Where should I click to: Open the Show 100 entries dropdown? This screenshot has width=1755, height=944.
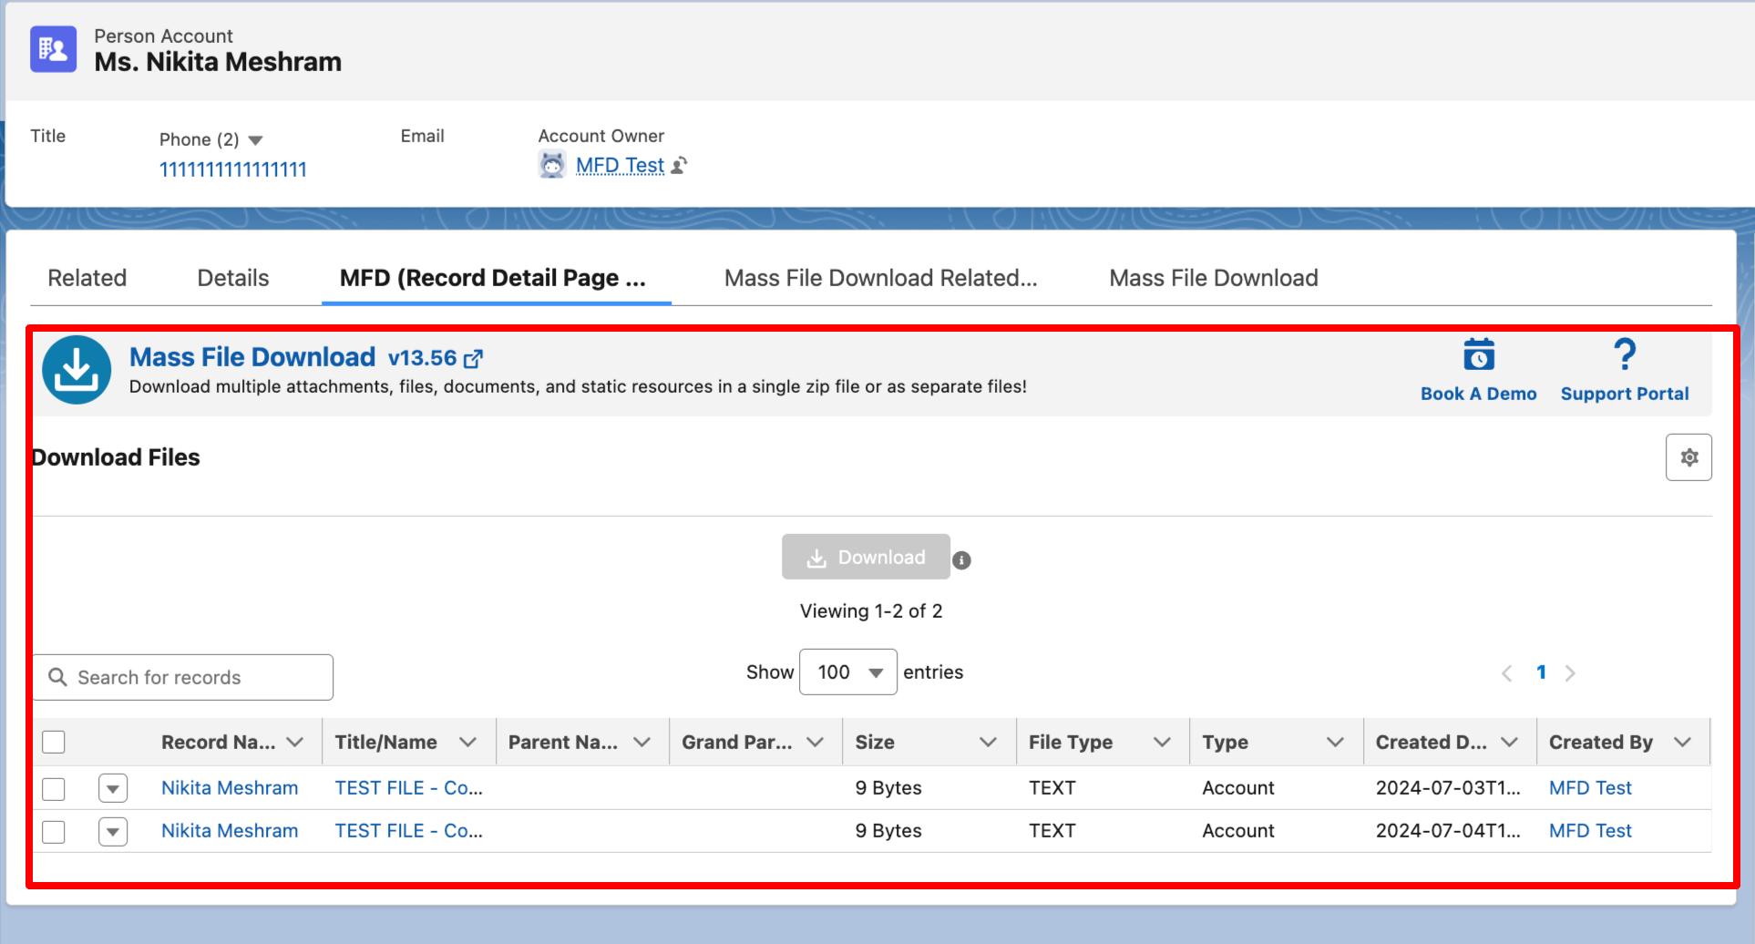click(848, 672)
